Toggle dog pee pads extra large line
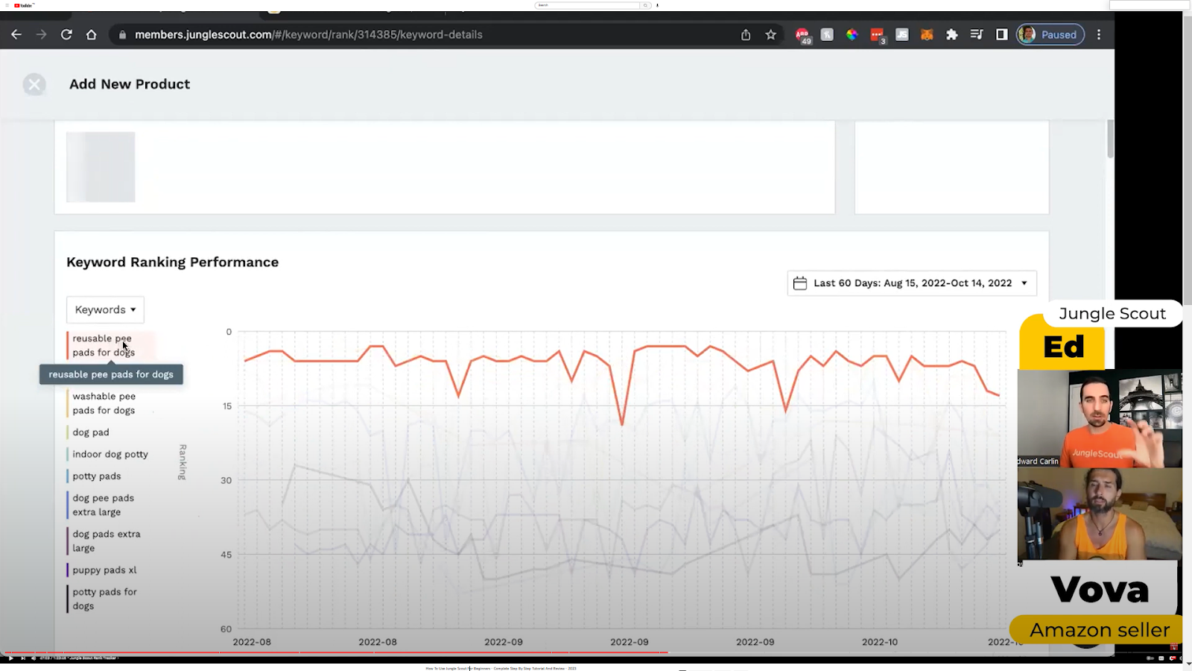Screen dimensions: 1192x671 [103, 505]
